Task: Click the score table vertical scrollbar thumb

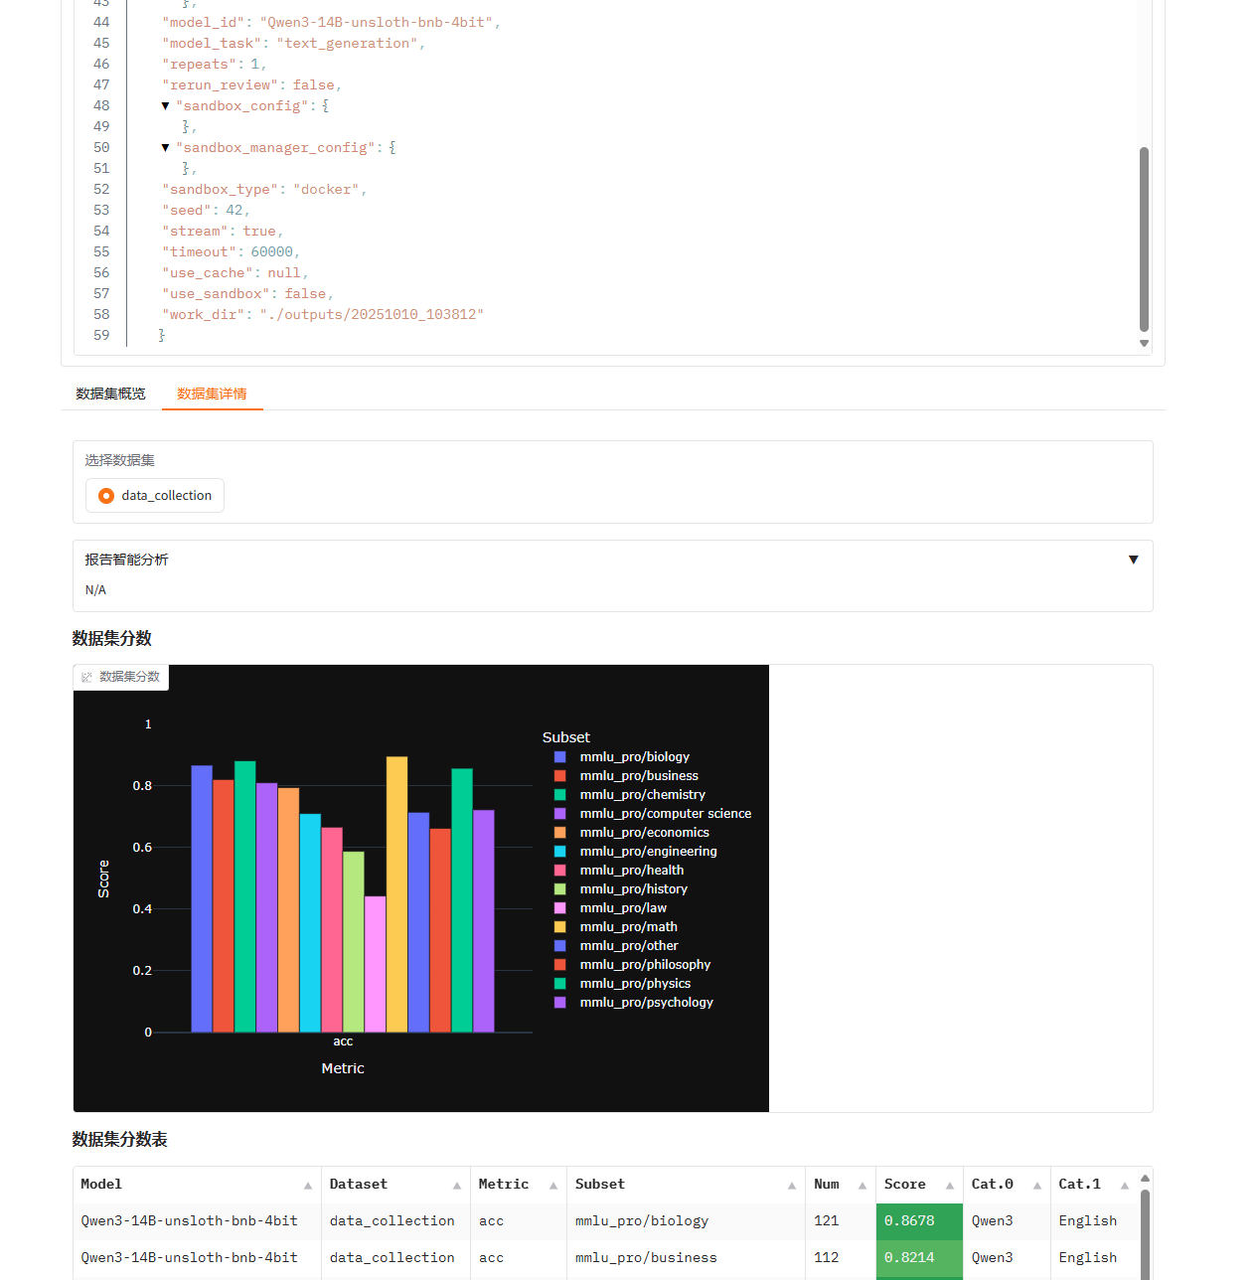Action: click(1145, 1234)
